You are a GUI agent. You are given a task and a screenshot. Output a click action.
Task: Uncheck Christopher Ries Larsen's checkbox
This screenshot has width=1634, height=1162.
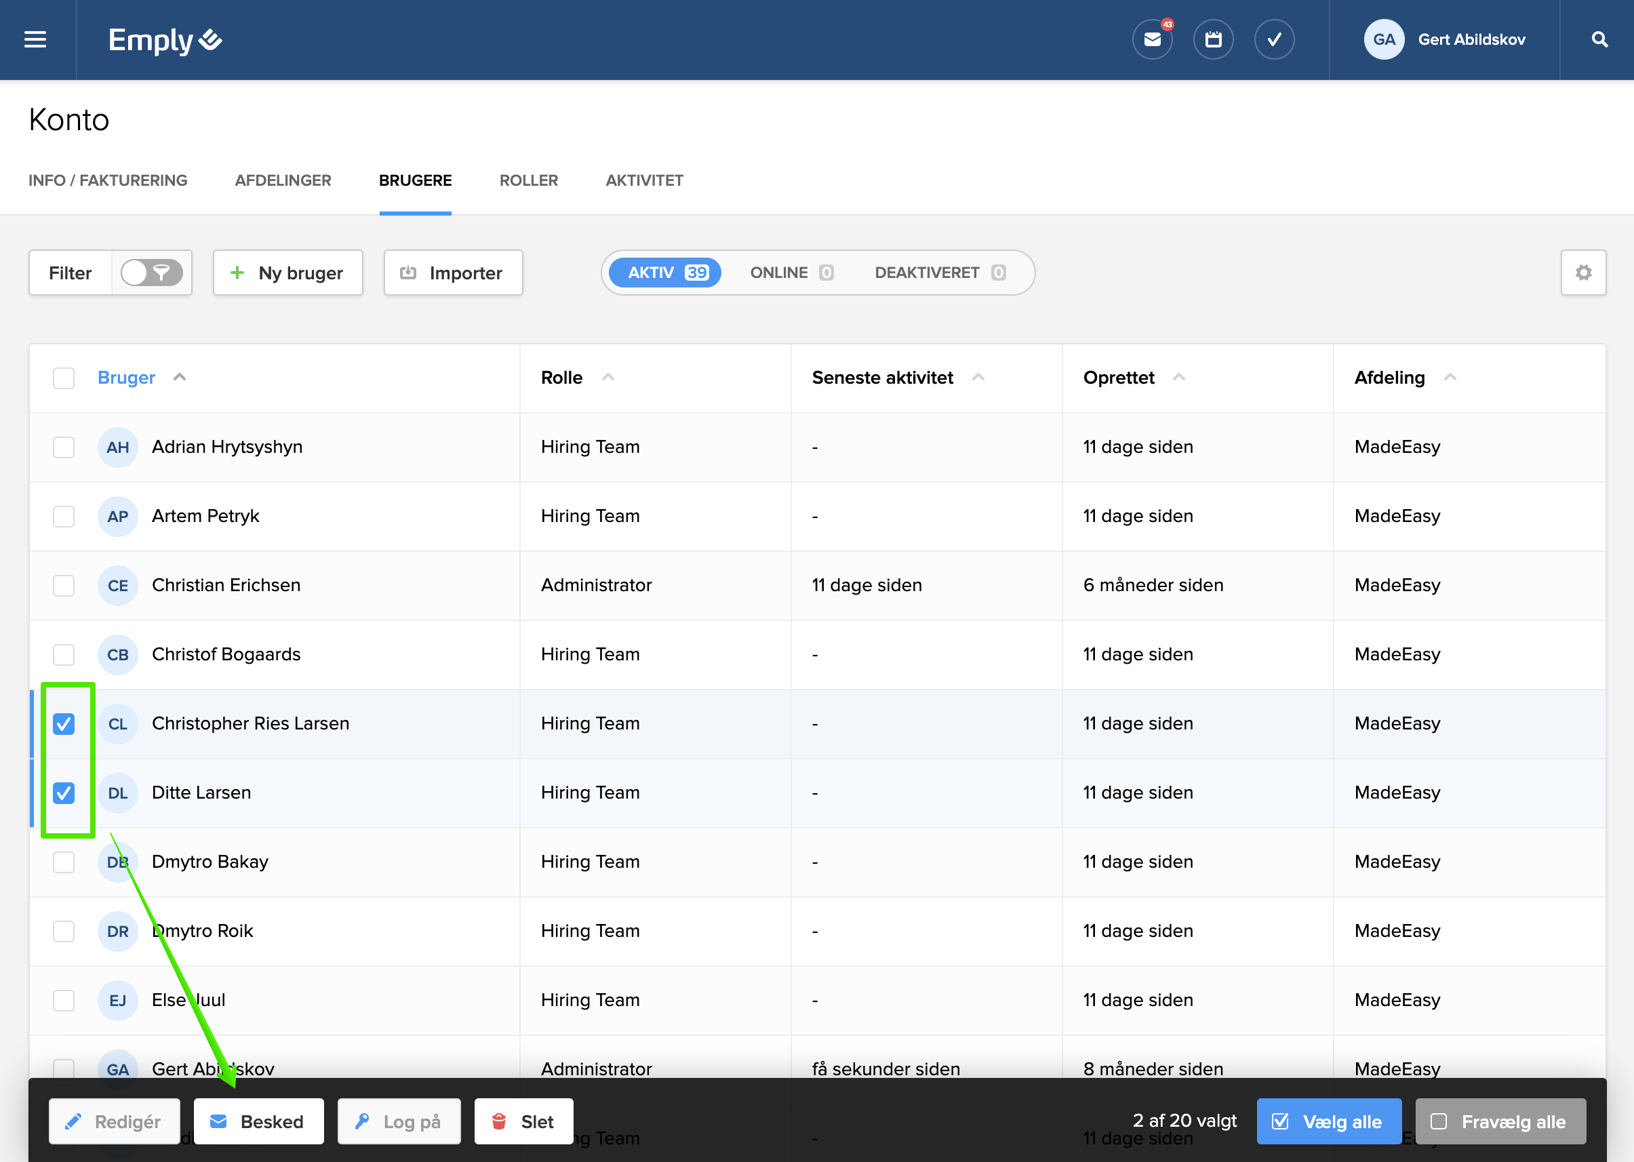point(64,724)
